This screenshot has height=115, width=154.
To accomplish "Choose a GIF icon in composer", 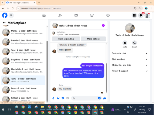I will pyautogui.click(x=67, y=98).
